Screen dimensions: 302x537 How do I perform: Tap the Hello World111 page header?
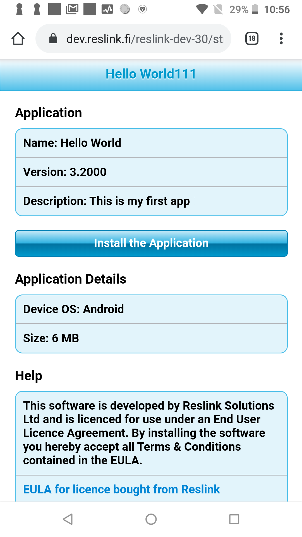click(151, 74)
